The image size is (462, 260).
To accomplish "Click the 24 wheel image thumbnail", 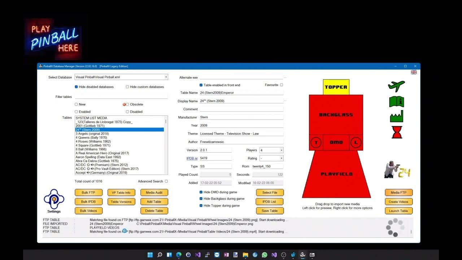I will pos(397,169).
